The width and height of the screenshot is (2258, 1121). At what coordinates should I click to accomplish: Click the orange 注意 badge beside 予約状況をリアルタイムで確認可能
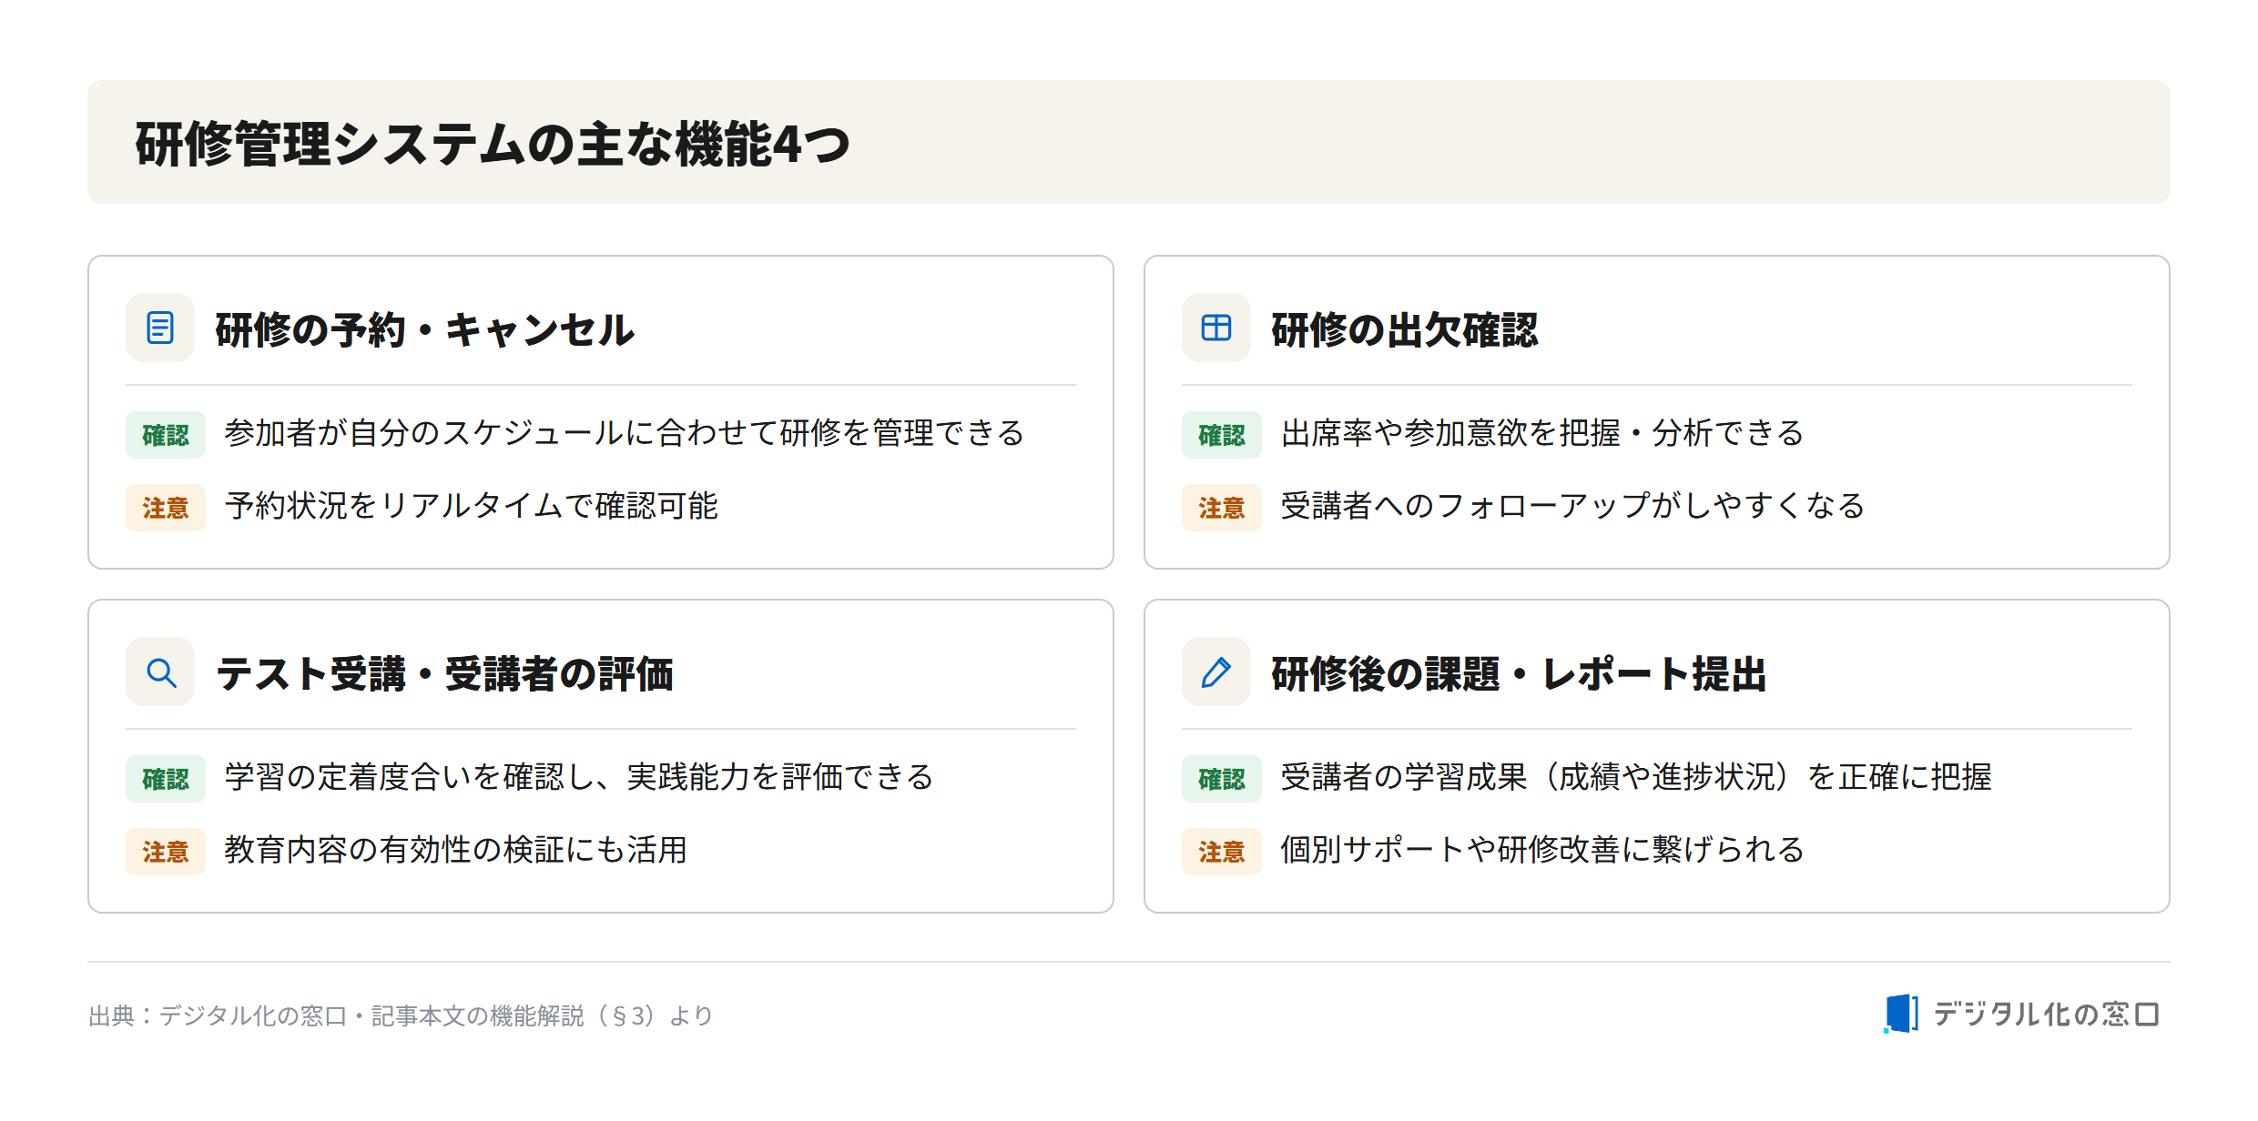166,508
